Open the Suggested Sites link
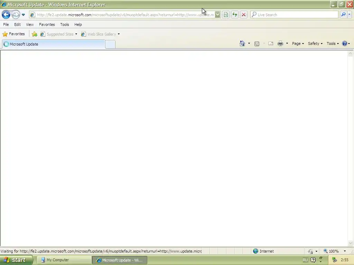Screen dimensions: 354x265 57,34
